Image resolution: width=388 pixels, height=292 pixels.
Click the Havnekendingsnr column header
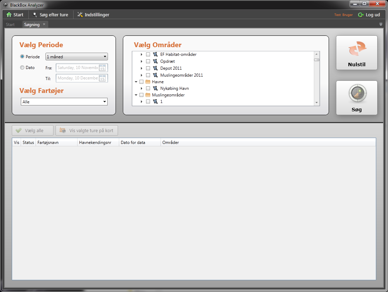[98, 143]
